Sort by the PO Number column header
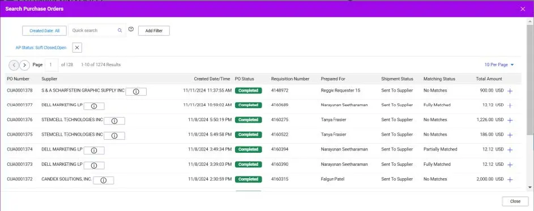 click(18, 79)
